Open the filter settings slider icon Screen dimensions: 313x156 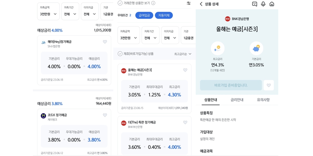188,3
